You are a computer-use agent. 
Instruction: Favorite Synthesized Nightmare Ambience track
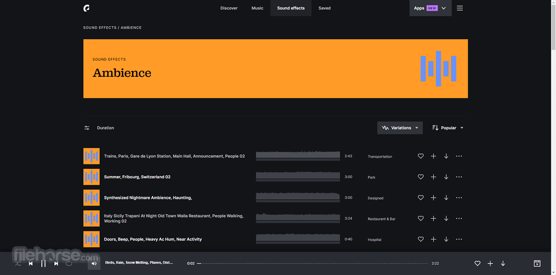[x=421, y=198]
